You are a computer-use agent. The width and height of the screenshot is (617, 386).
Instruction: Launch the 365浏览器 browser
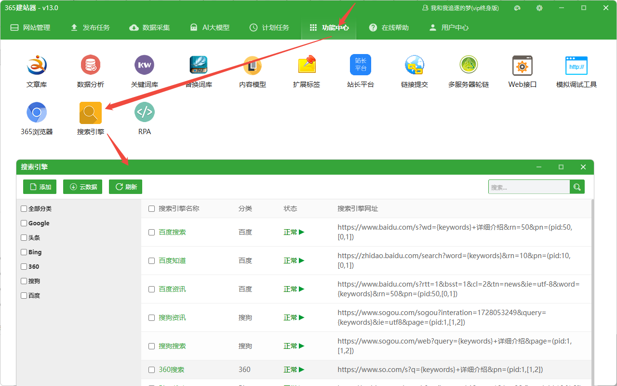tap(37, 119)
